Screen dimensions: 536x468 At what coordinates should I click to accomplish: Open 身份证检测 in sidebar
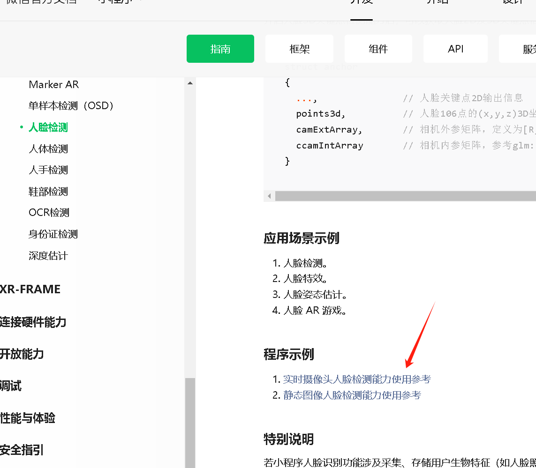53,234
